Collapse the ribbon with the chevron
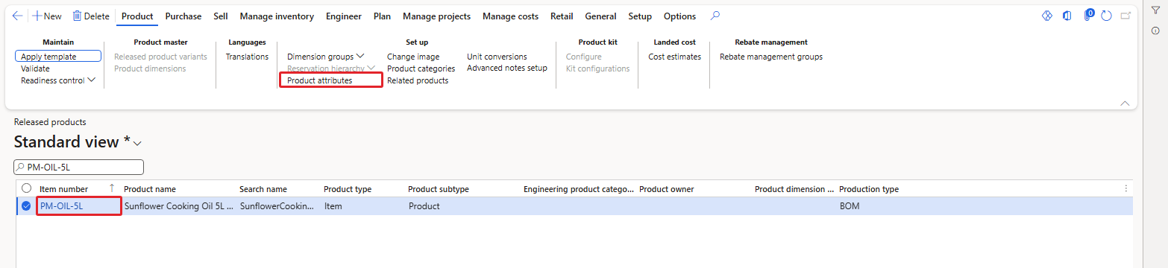This screenshot has height=268, width=1168. (1125, 103)
